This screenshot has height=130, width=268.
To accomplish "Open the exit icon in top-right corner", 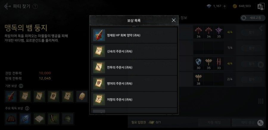I will click(261, 7).
